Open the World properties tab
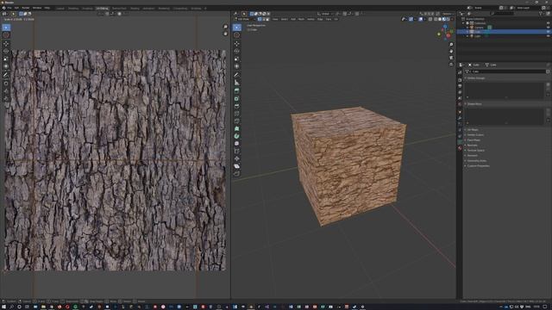This screenshot has height=310, width=552. [460, 104]
